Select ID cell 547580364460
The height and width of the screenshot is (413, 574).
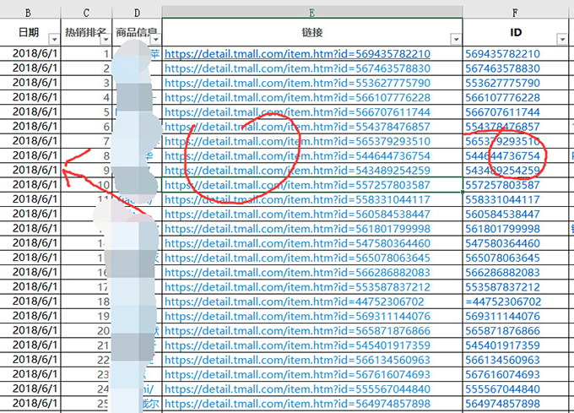pyautogui.click(x=516, y=243)
